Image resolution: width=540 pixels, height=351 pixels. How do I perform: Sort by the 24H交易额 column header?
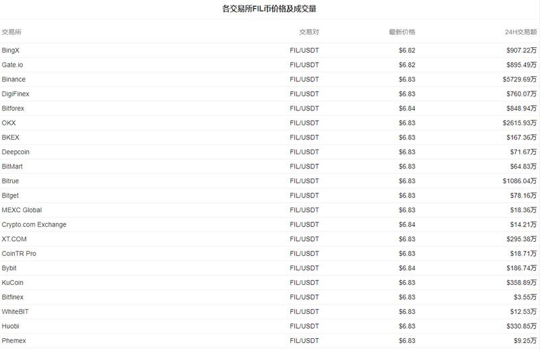(x=520, y=32)
